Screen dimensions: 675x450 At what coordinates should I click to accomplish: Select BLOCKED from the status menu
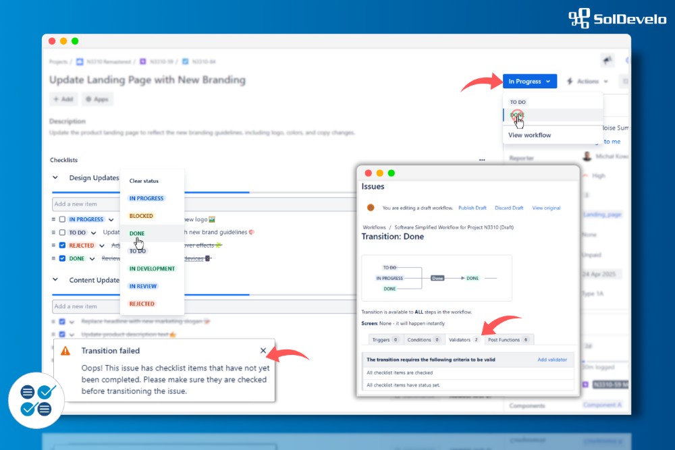141,216
